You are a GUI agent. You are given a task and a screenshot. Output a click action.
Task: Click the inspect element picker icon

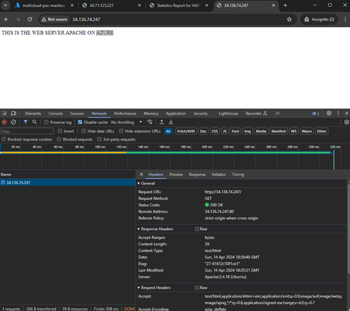click(x=5, y=113)
